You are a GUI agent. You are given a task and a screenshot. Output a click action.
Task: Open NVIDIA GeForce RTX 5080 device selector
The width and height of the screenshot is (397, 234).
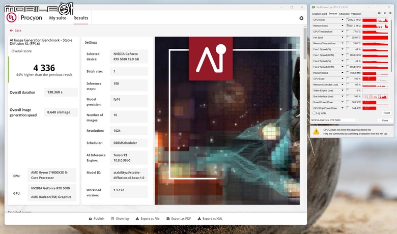pos(334,120)
